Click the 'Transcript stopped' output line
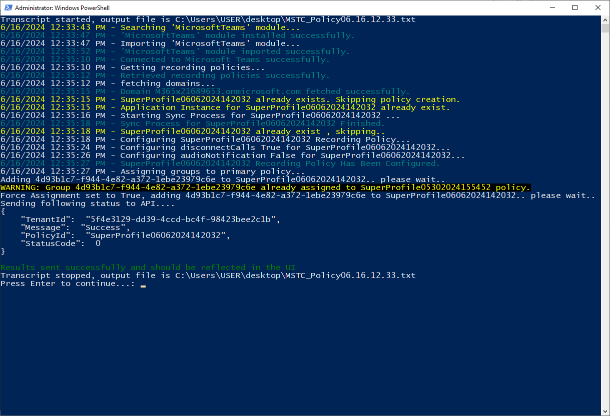Image resolution: width=610 pixels, height=416 pixels. 208,275
